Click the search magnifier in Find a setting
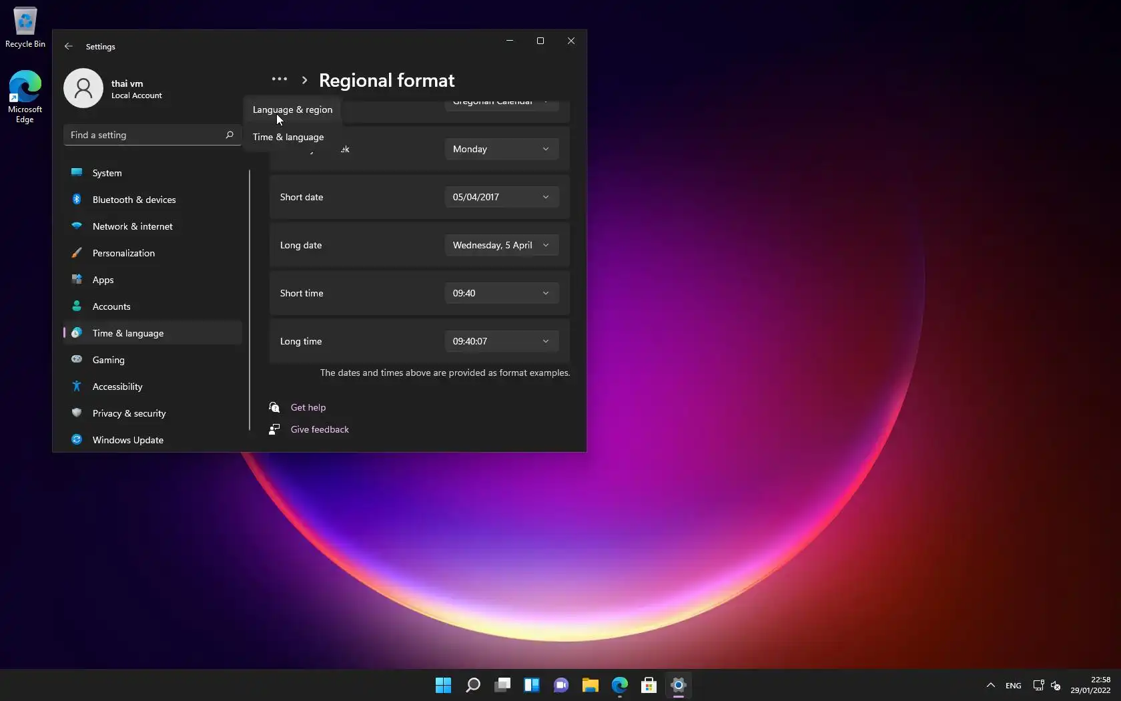The width and height of the screenshot is (1121, 701). [230, 135]
